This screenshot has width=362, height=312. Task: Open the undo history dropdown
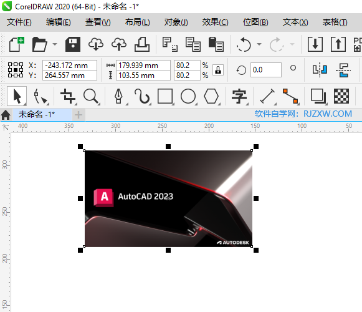point(259,44)
